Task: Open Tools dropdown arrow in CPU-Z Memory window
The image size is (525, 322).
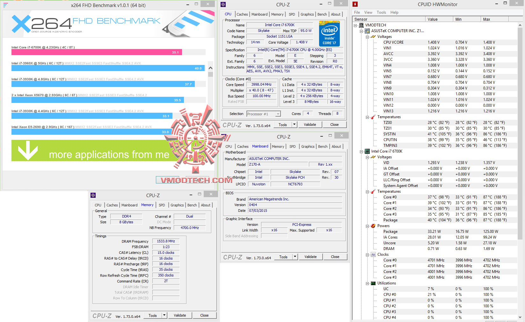Action: [x=164, y=315]
